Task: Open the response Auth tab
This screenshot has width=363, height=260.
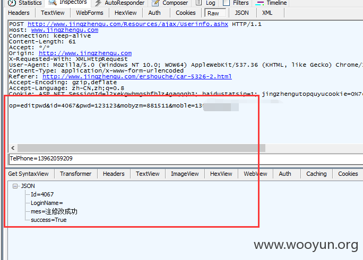Action: pyautogui.click(x=285, y=174)
